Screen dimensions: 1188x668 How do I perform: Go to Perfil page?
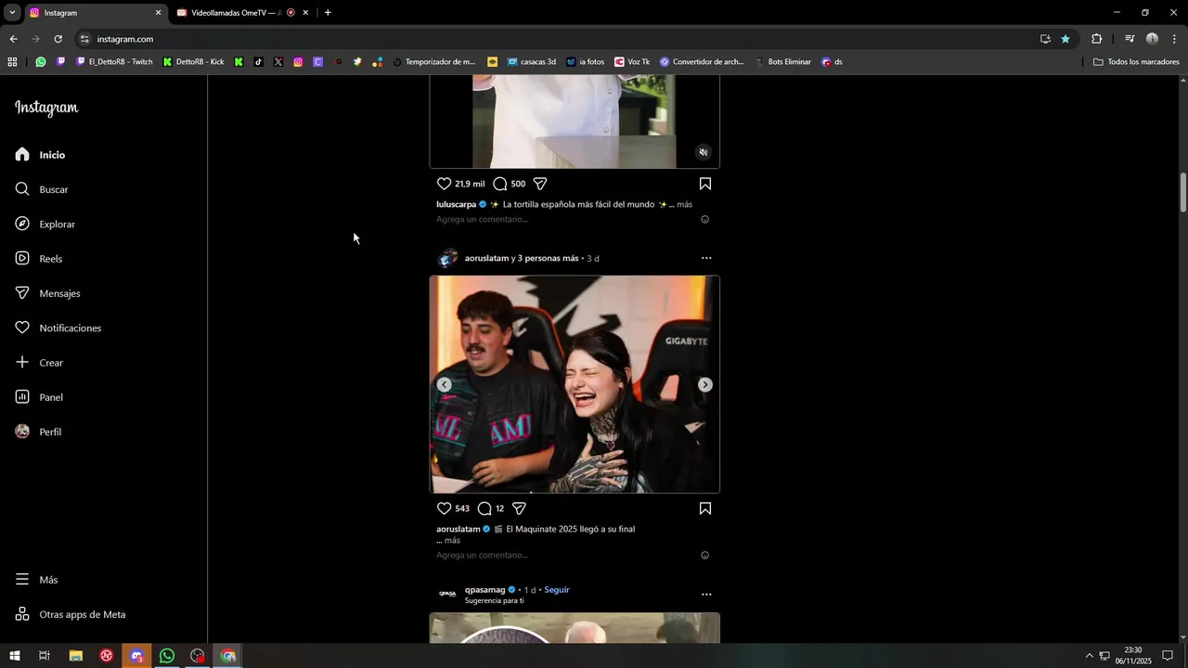(x=38, y=432)
